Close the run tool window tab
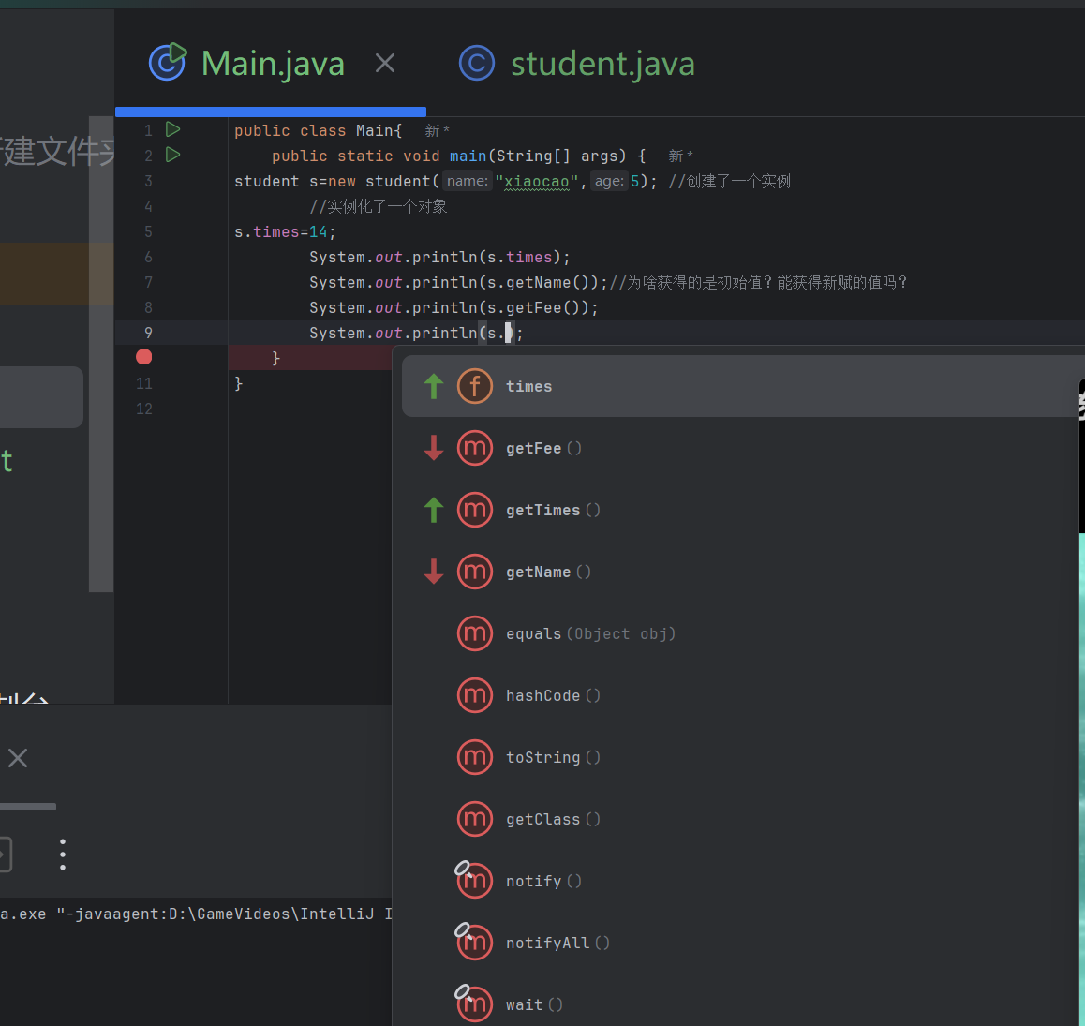The height and width of the screenshot is (1026, 1085). 18,758
